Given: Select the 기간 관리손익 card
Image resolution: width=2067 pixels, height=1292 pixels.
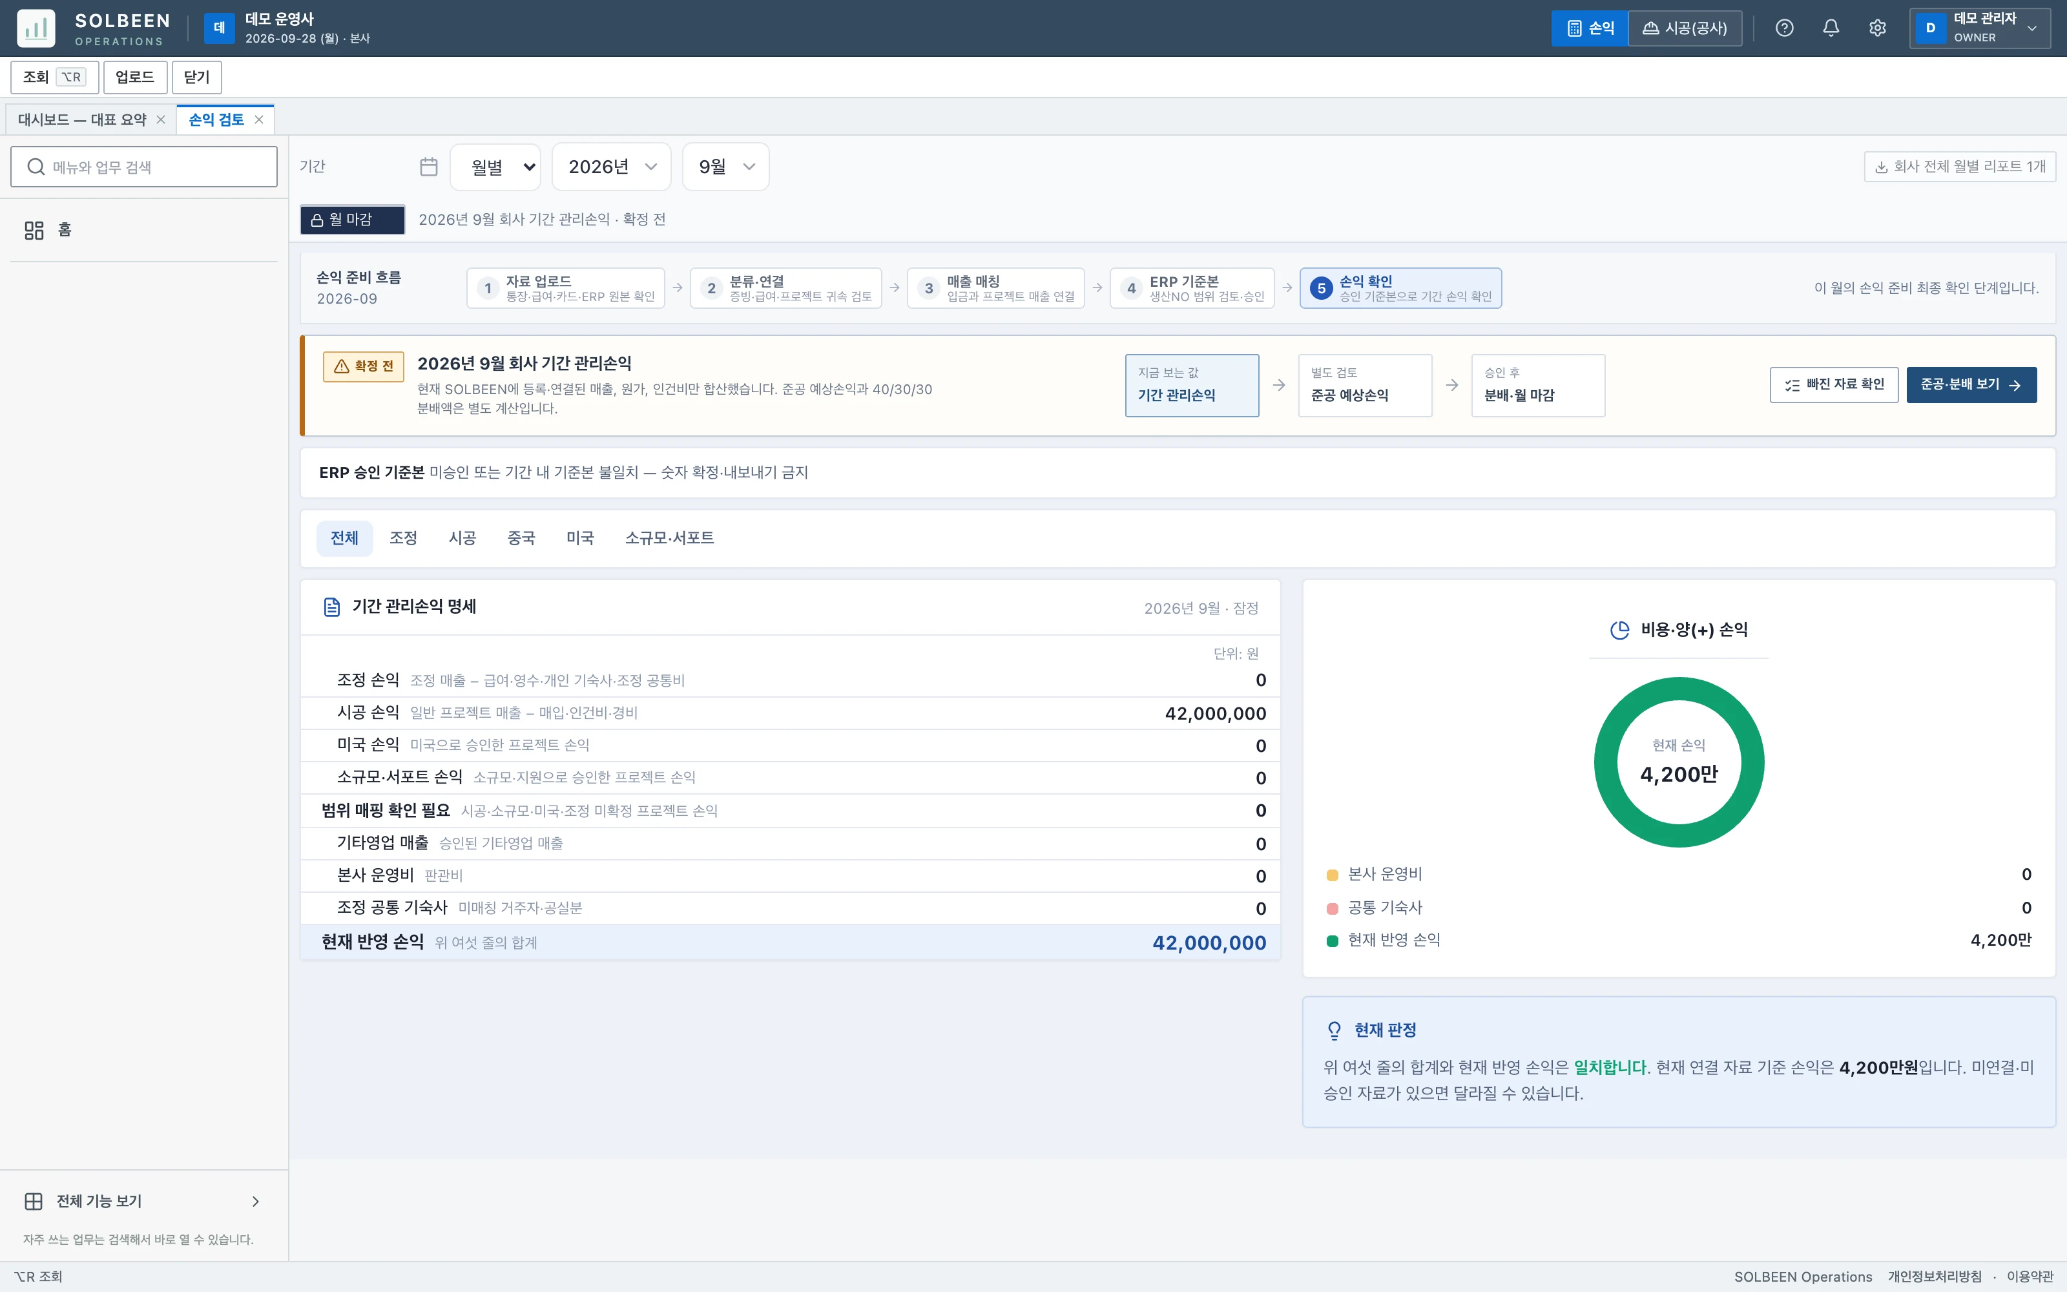Looking at the screenshot, I should 1192,386.
